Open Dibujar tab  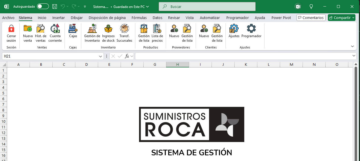tap(77, 18)
